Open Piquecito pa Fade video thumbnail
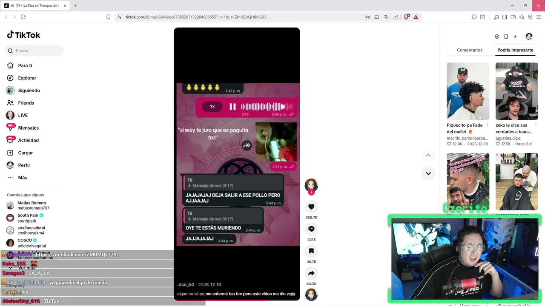The height and width of the screenshot is (306, 545). point(468,91)
